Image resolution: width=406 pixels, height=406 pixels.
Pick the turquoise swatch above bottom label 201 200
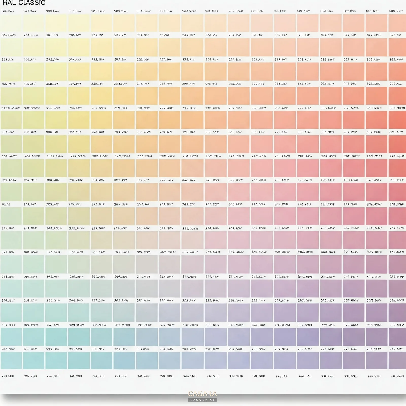33,361
